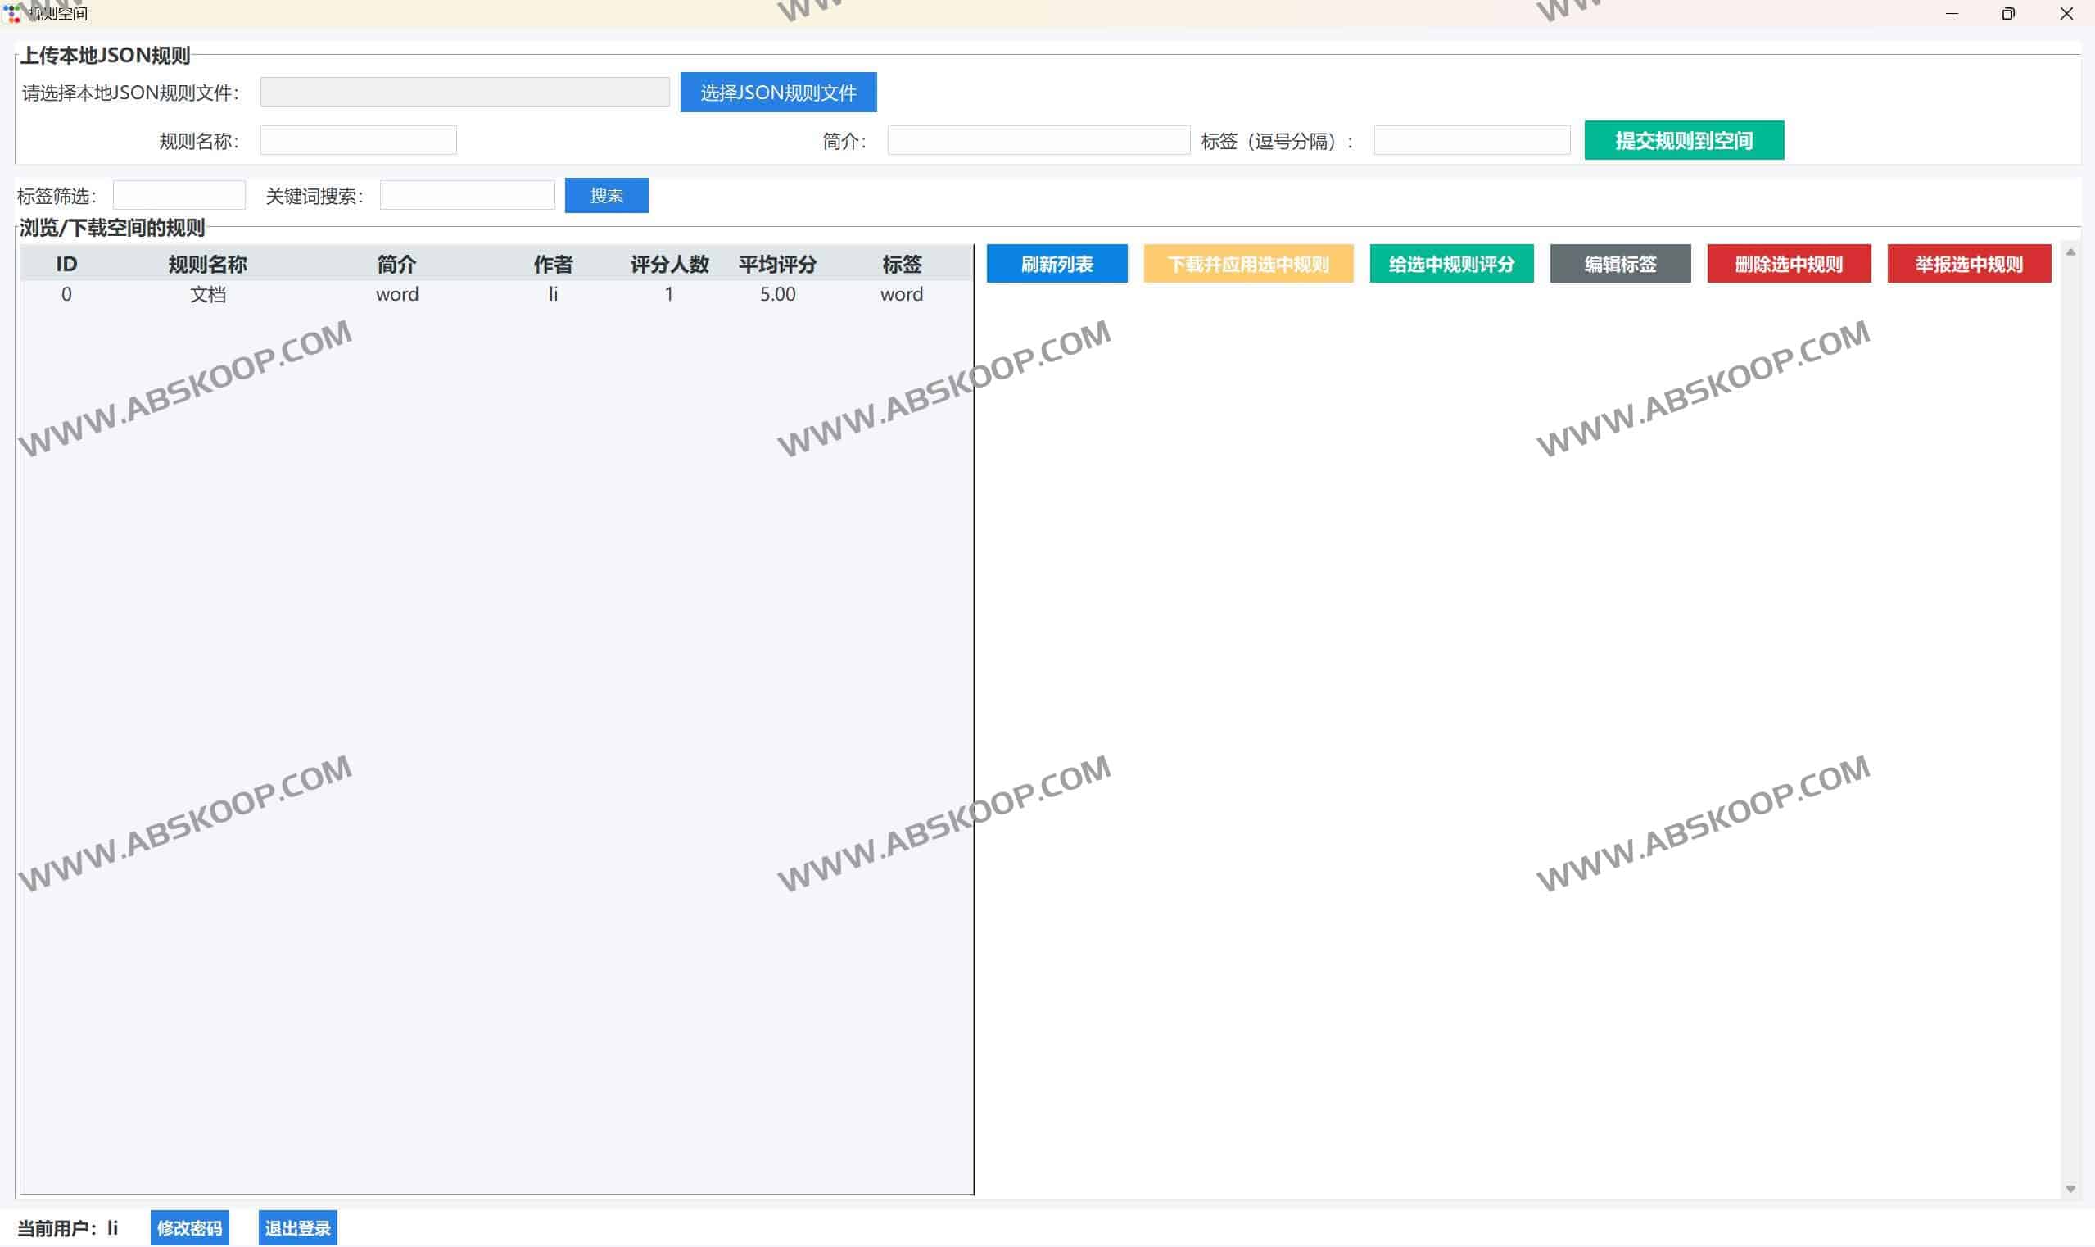Image resolution: width=2095 pixels, height=1247 pixels.
Task: Click the 标签筛选 filter field
Action: pyautogui.click(x=179, y=196)
